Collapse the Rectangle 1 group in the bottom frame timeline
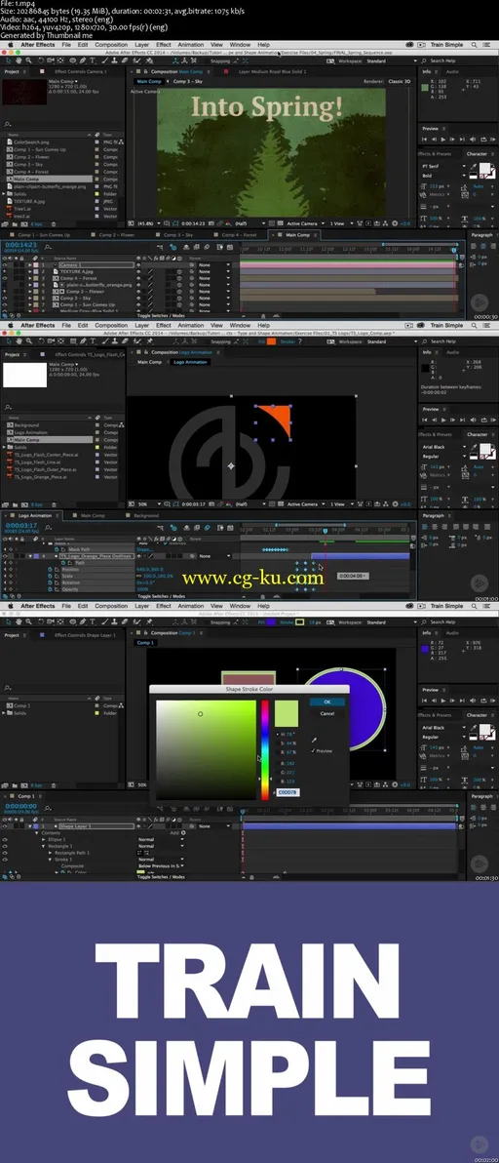 [x=43, y=846]
